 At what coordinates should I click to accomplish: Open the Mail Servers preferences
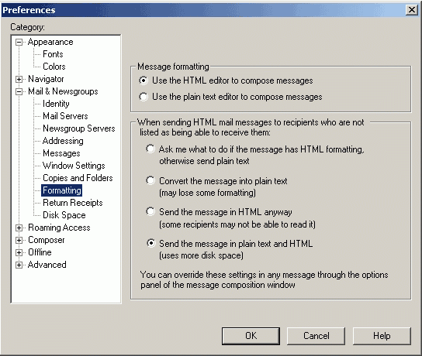click(65, 116)
